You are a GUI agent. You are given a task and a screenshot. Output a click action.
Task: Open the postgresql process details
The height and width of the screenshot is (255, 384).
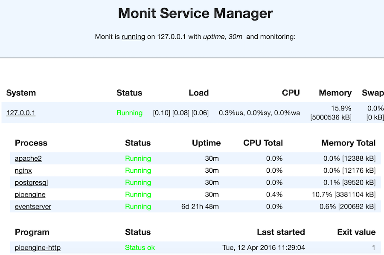(31, 183)
